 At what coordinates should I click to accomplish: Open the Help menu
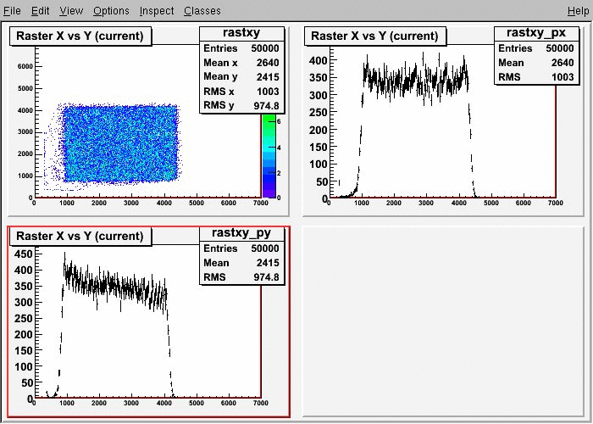579,10
